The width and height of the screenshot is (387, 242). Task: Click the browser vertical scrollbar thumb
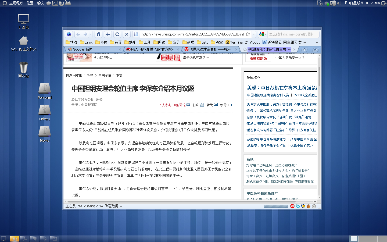tap(319, 76)
